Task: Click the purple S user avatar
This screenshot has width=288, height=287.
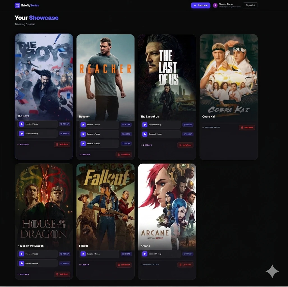Action: [215, 6]
